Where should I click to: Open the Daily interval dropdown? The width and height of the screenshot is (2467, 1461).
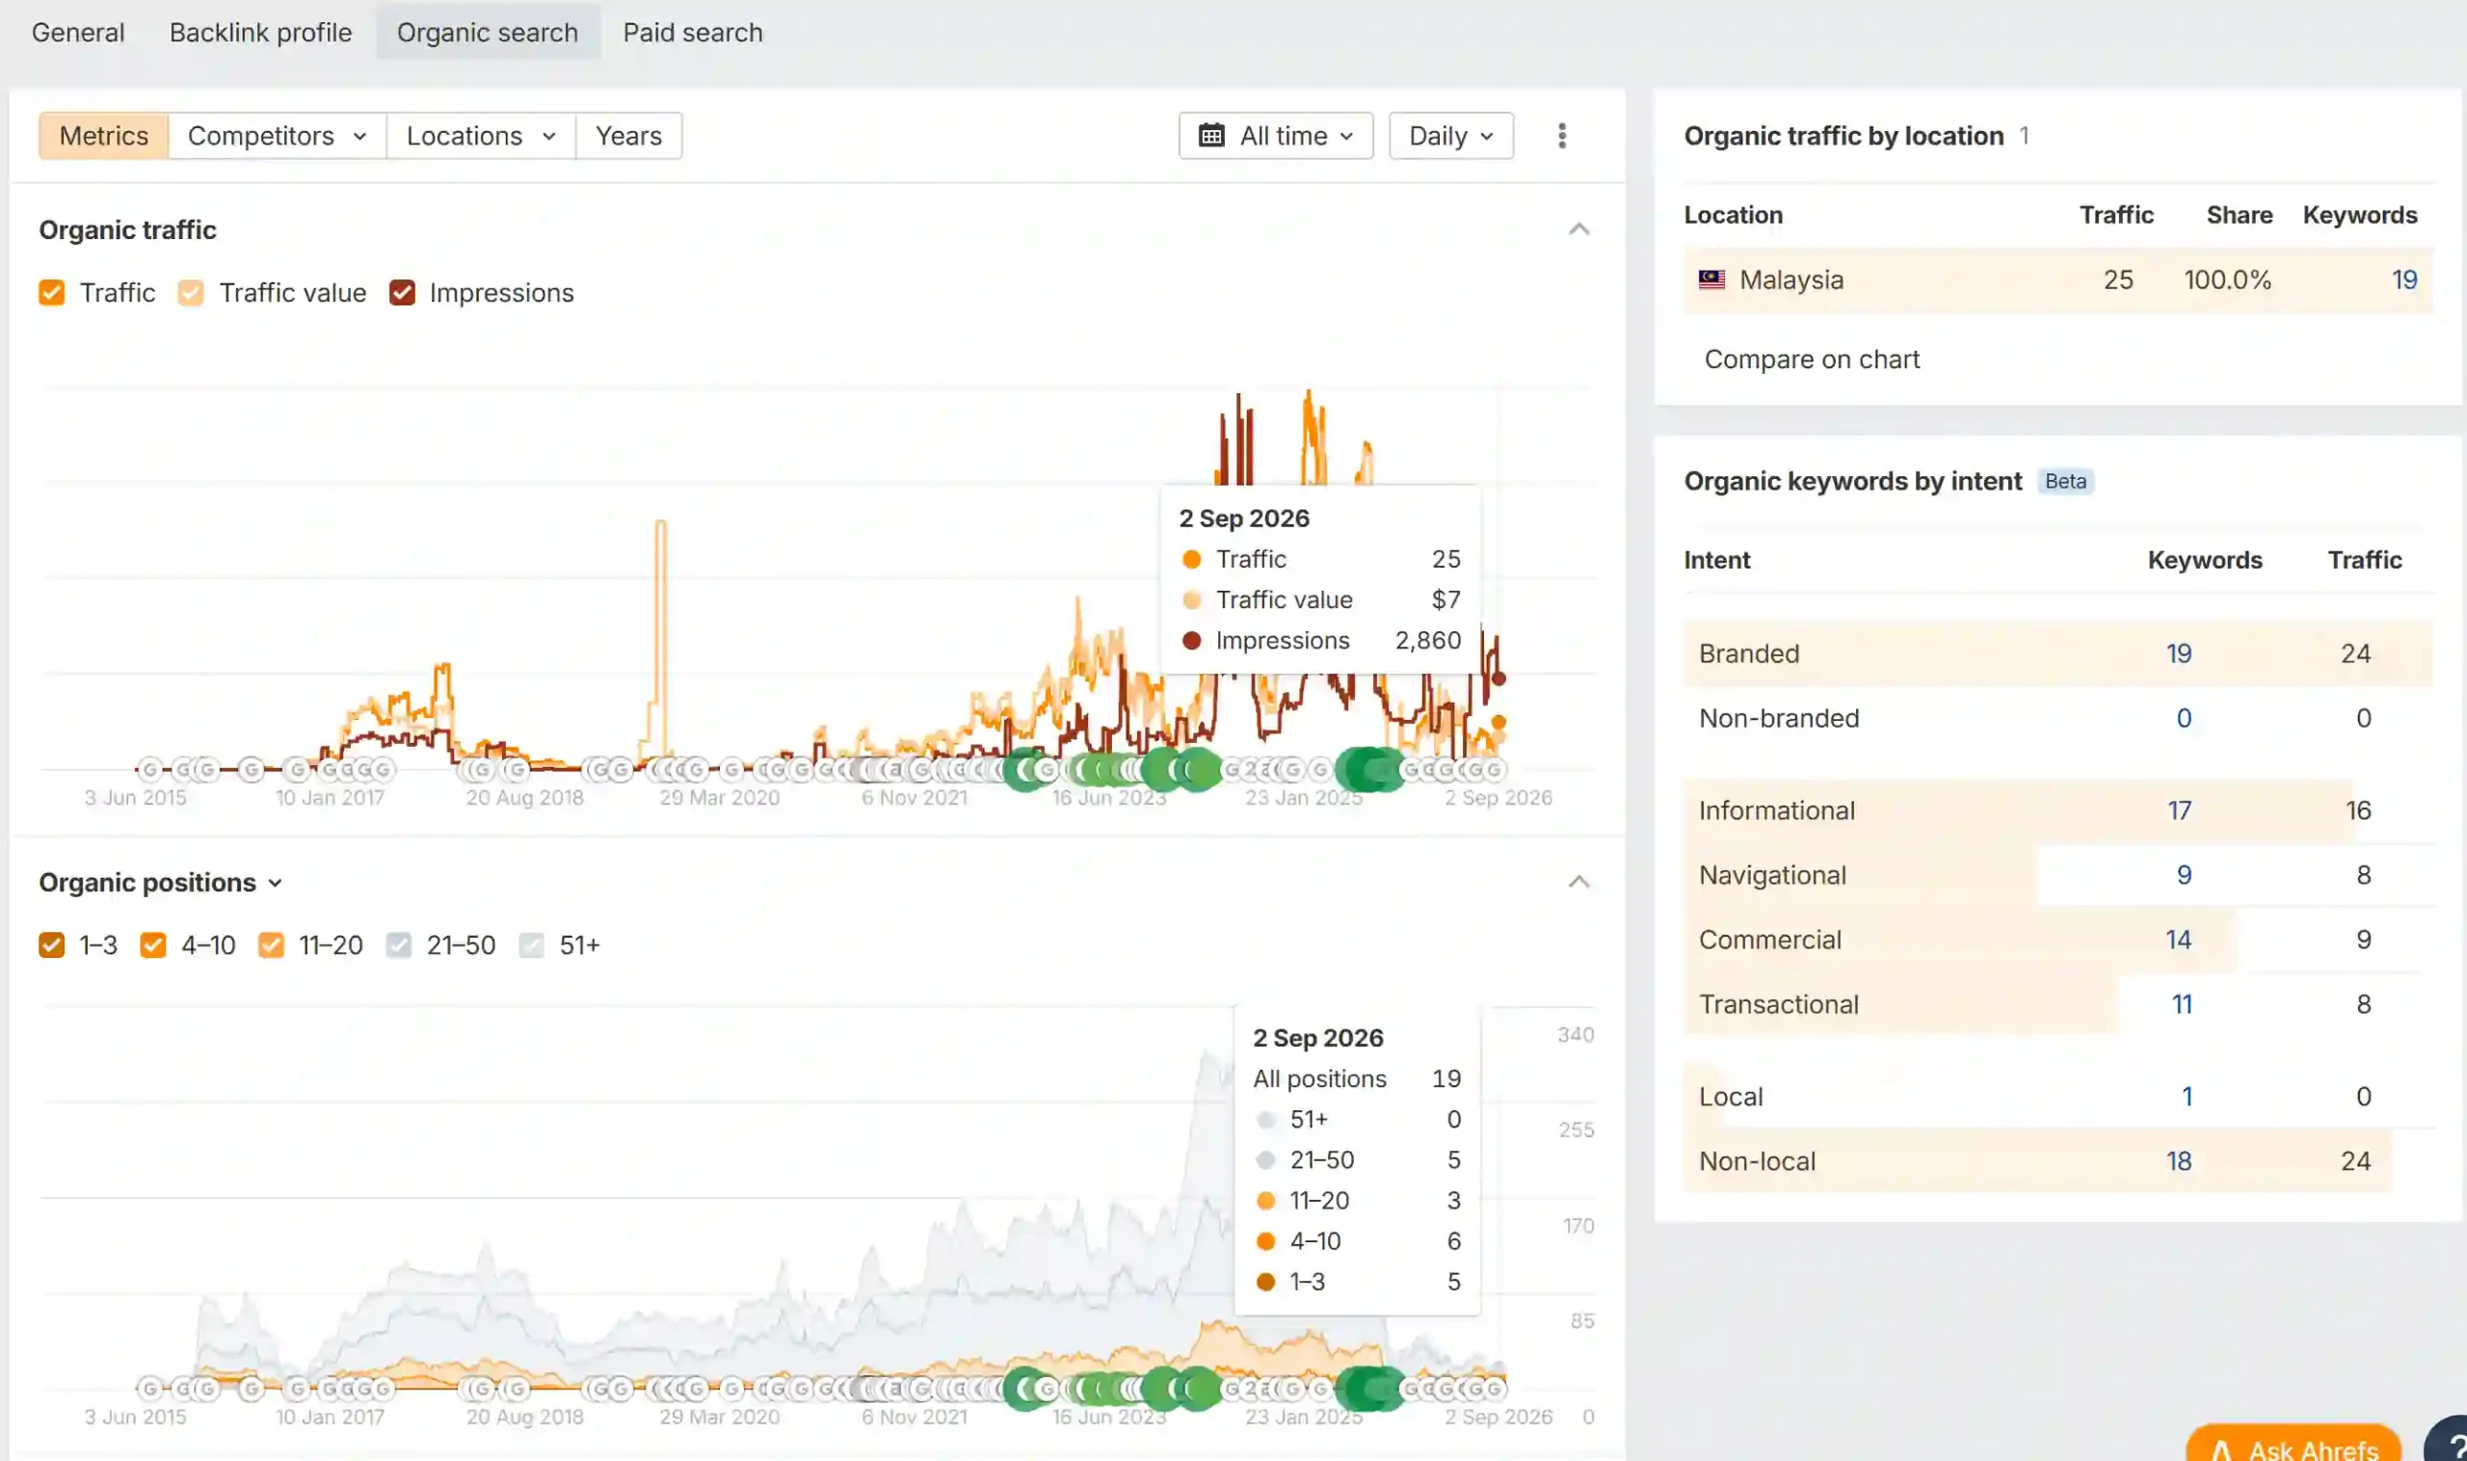click(1451, 136)
